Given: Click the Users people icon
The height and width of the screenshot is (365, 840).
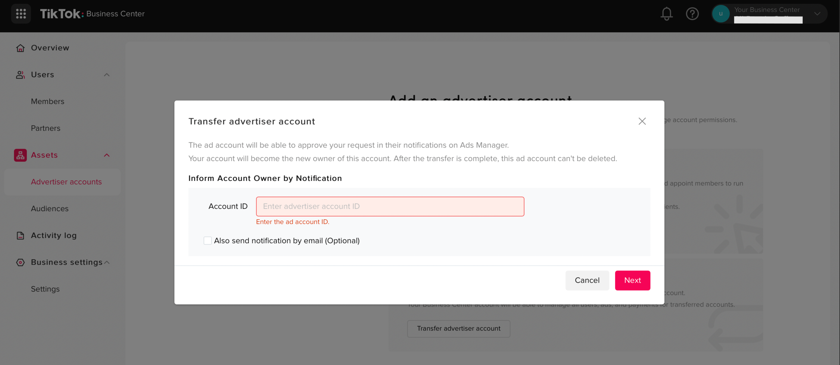Looking at the screenshot, I should pyautogui.click(x=20, y=75).
